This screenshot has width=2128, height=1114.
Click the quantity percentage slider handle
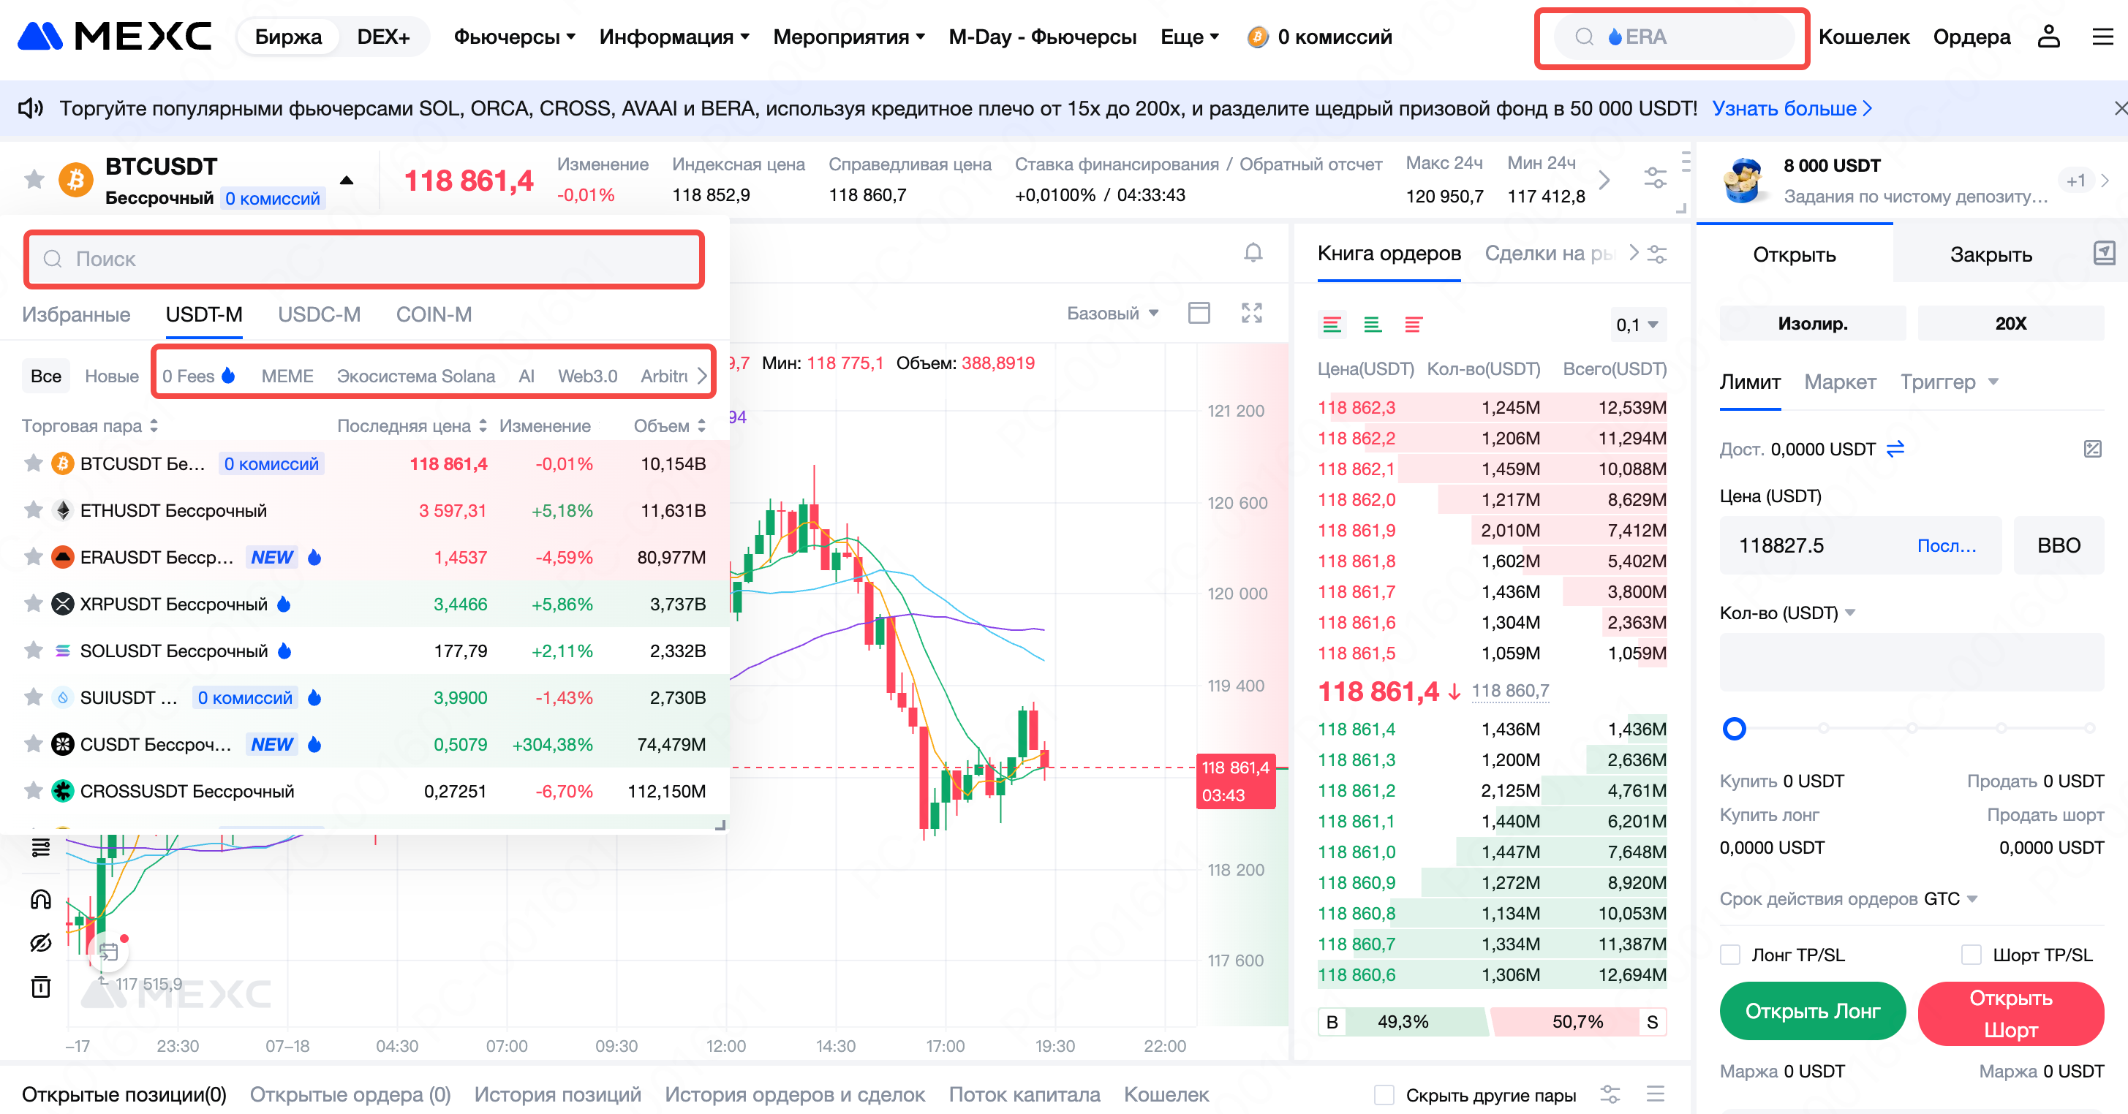point(1734,728)
